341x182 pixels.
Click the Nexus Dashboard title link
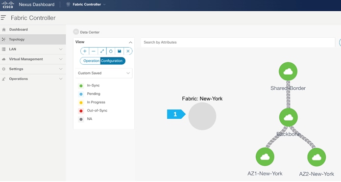(37, 4)
